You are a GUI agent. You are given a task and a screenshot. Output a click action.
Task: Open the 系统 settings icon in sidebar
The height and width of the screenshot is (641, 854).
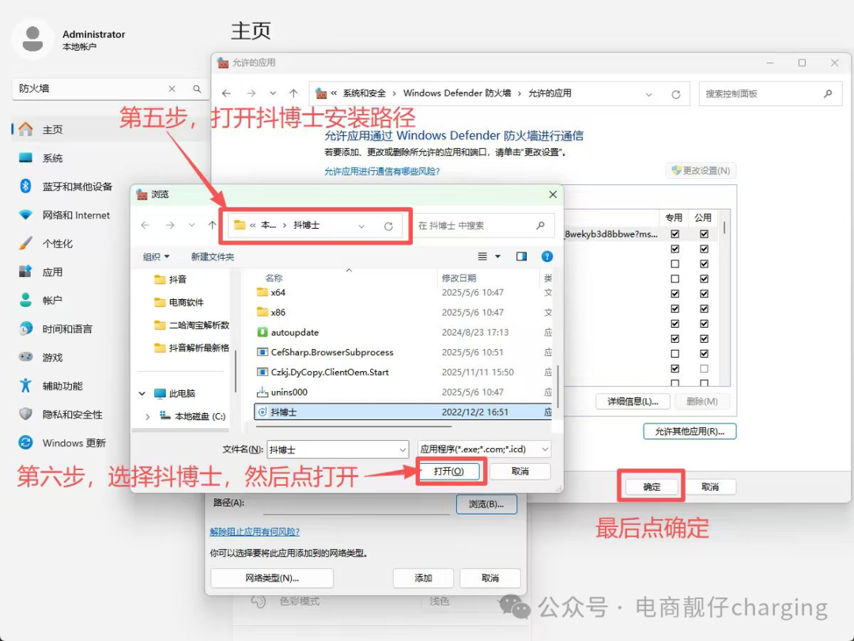(x=24, y=157)
